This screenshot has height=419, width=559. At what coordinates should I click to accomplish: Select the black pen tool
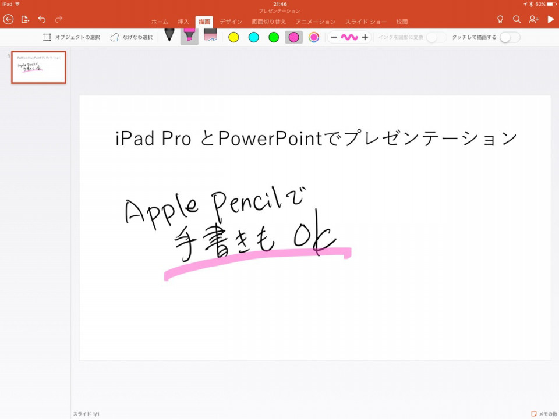169,35
